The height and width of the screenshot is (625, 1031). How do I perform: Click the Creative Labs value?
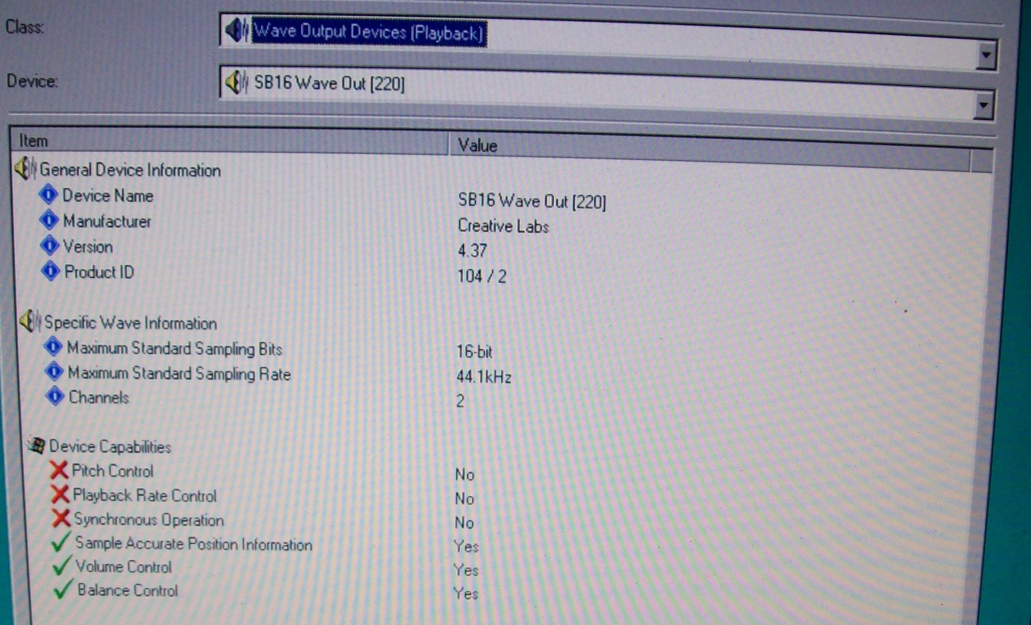(503, 226)
